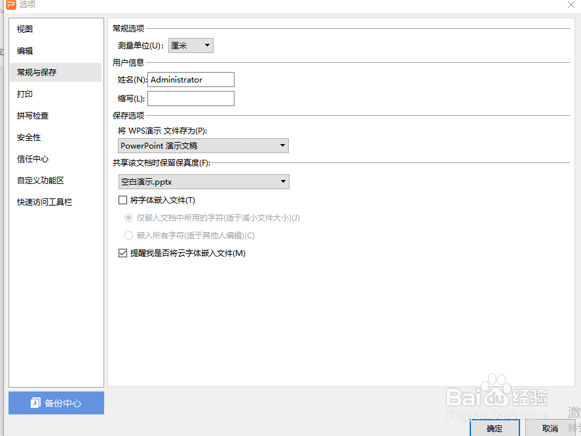Open the PowerPoint 演示文稿 save format dropdown
The image size is (581, 436).
[x=203, y=145]
